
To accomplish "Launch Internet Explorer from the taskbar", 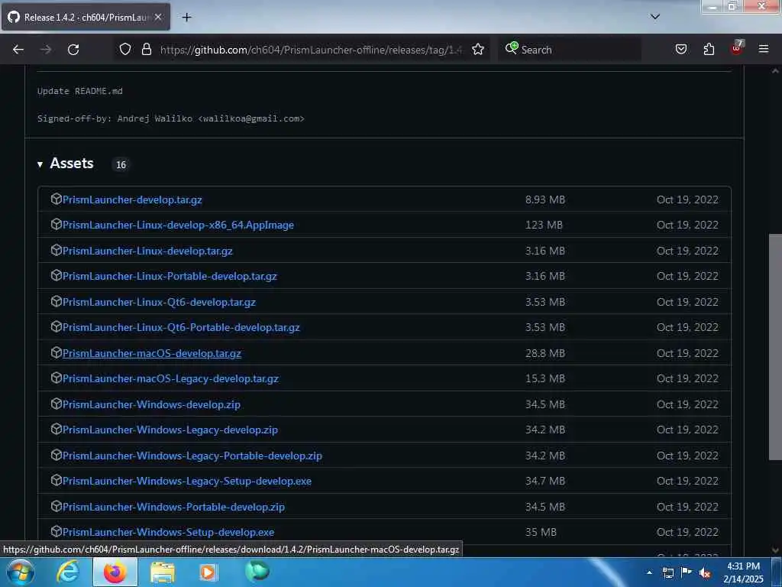I will 67,572.
